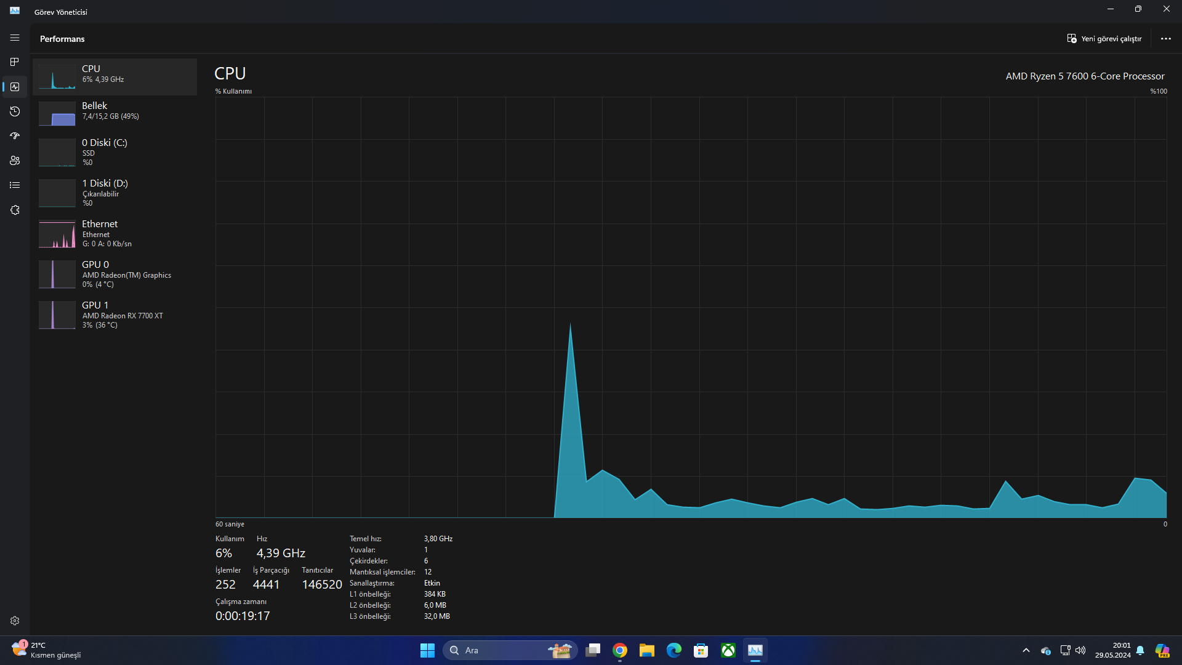Open Task View from taskbar
Image resolution: width=1182 pixels, height=665 pixels.
click(593, 650)
